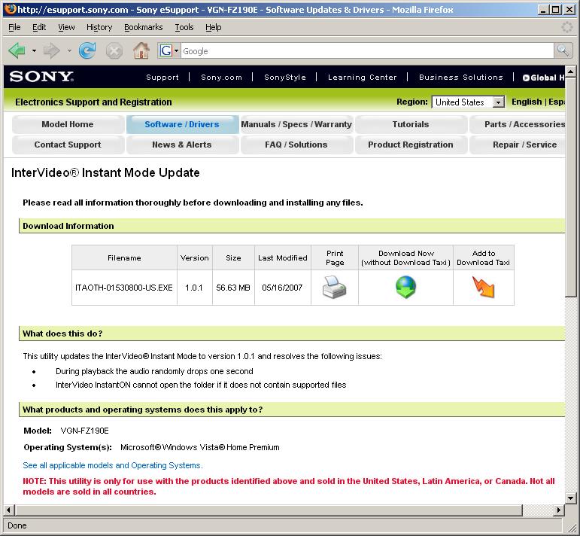Click the SONY logo
This screenshot has height=536, width=580.
[x=41, y=77]
